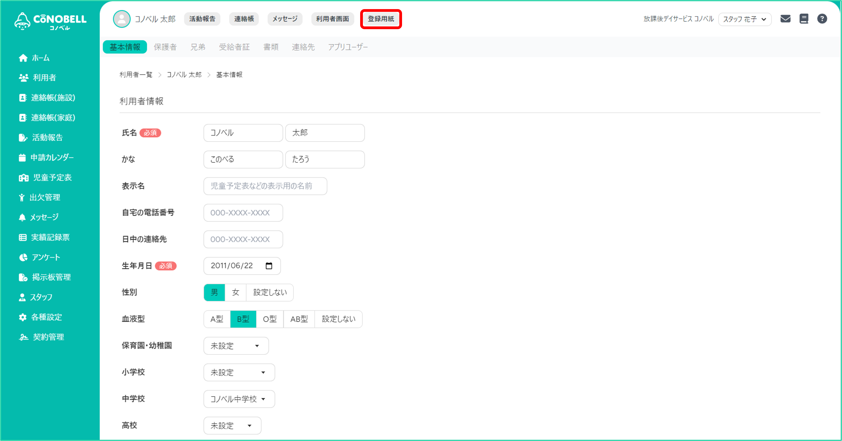
Task: Open the 保育園・幼稚園 dropdown
Action: click(x=236, y=346)
